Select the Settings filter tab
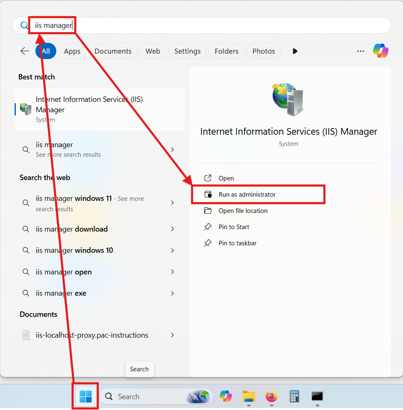Viewport: 403px width, 410px height. click(187, 51)
